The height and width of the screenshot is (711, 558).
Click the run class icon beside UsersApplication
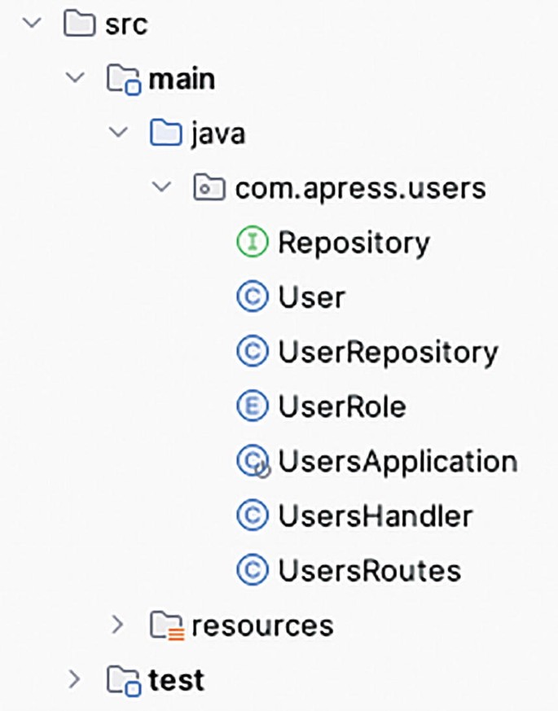254,461
